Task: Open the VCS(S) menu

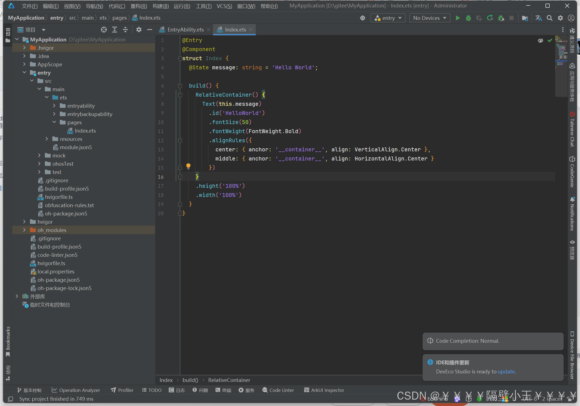Action: coord(224,6)
